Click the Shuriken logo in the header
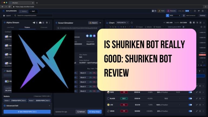 coord(9,11)
